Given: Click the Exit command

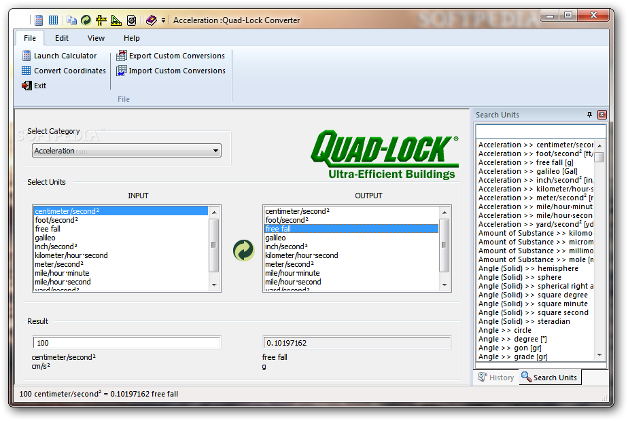Looking at the screenshot, I should point(35,86).
